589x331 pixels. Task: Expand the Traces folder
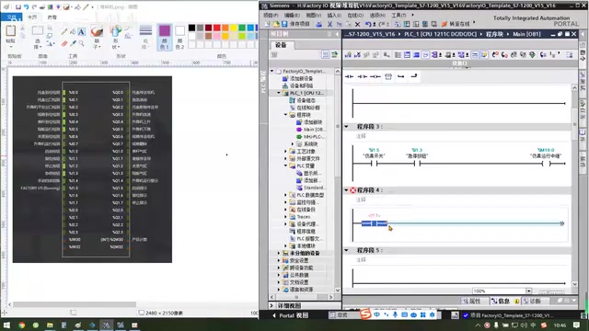point(285,217)
